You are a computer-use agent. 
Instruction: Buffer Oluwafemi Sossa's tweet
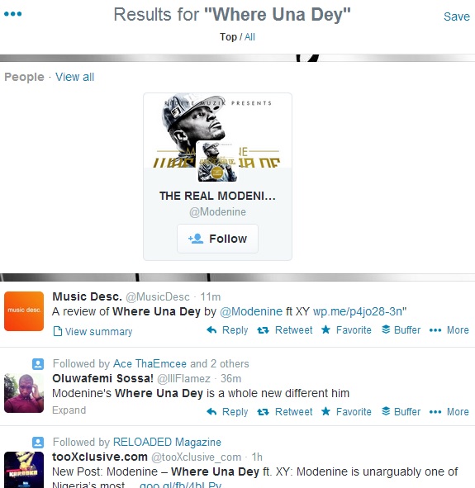coord(401,412)
